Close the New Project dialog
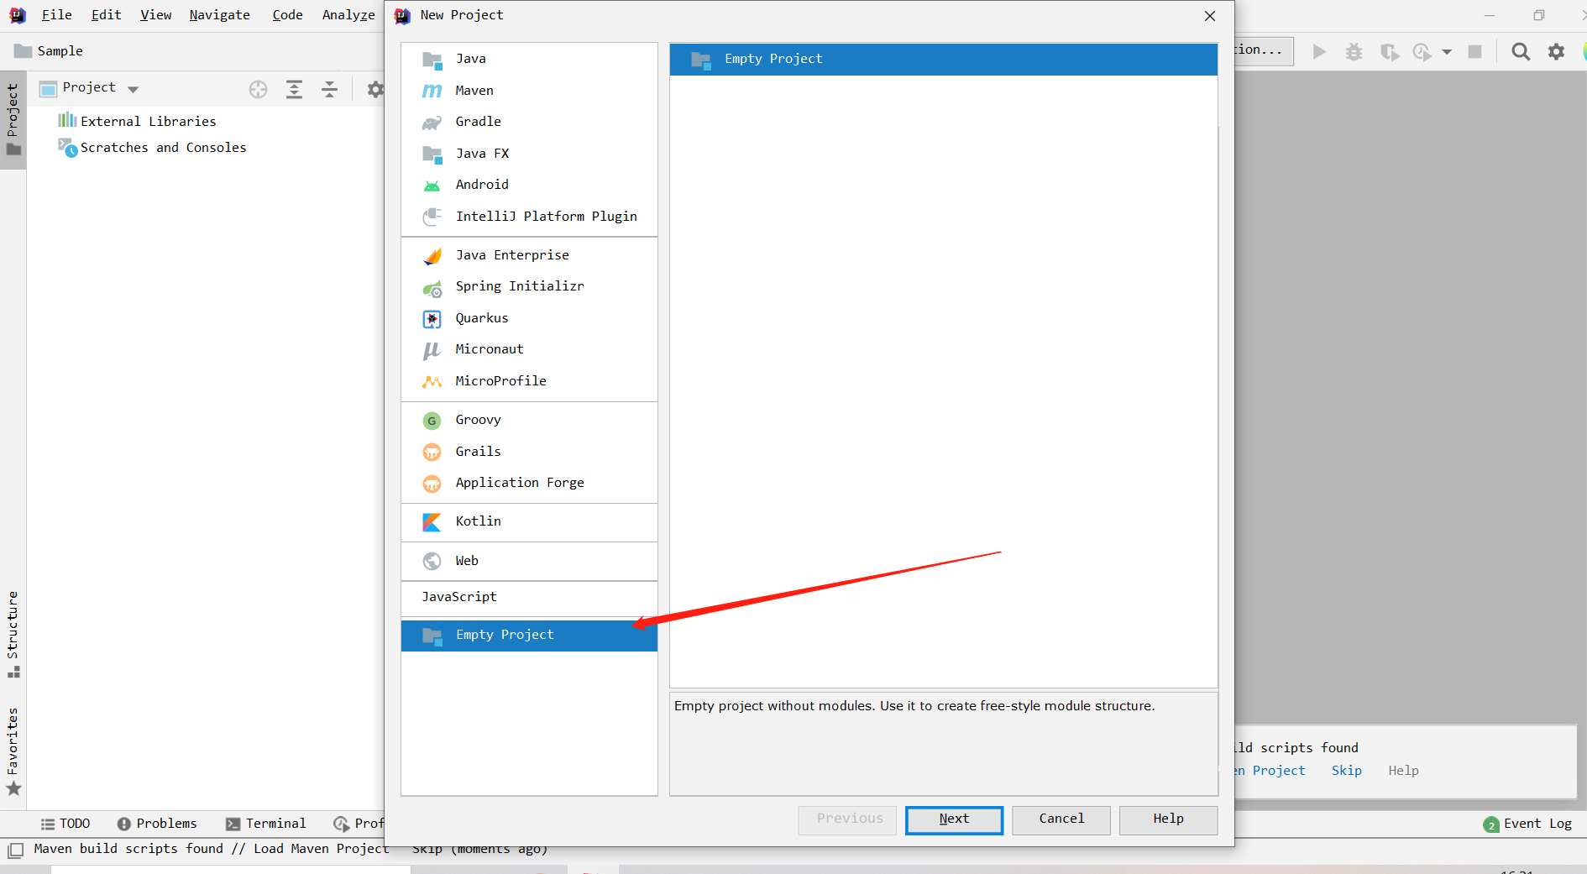 tap(1210, 16)
